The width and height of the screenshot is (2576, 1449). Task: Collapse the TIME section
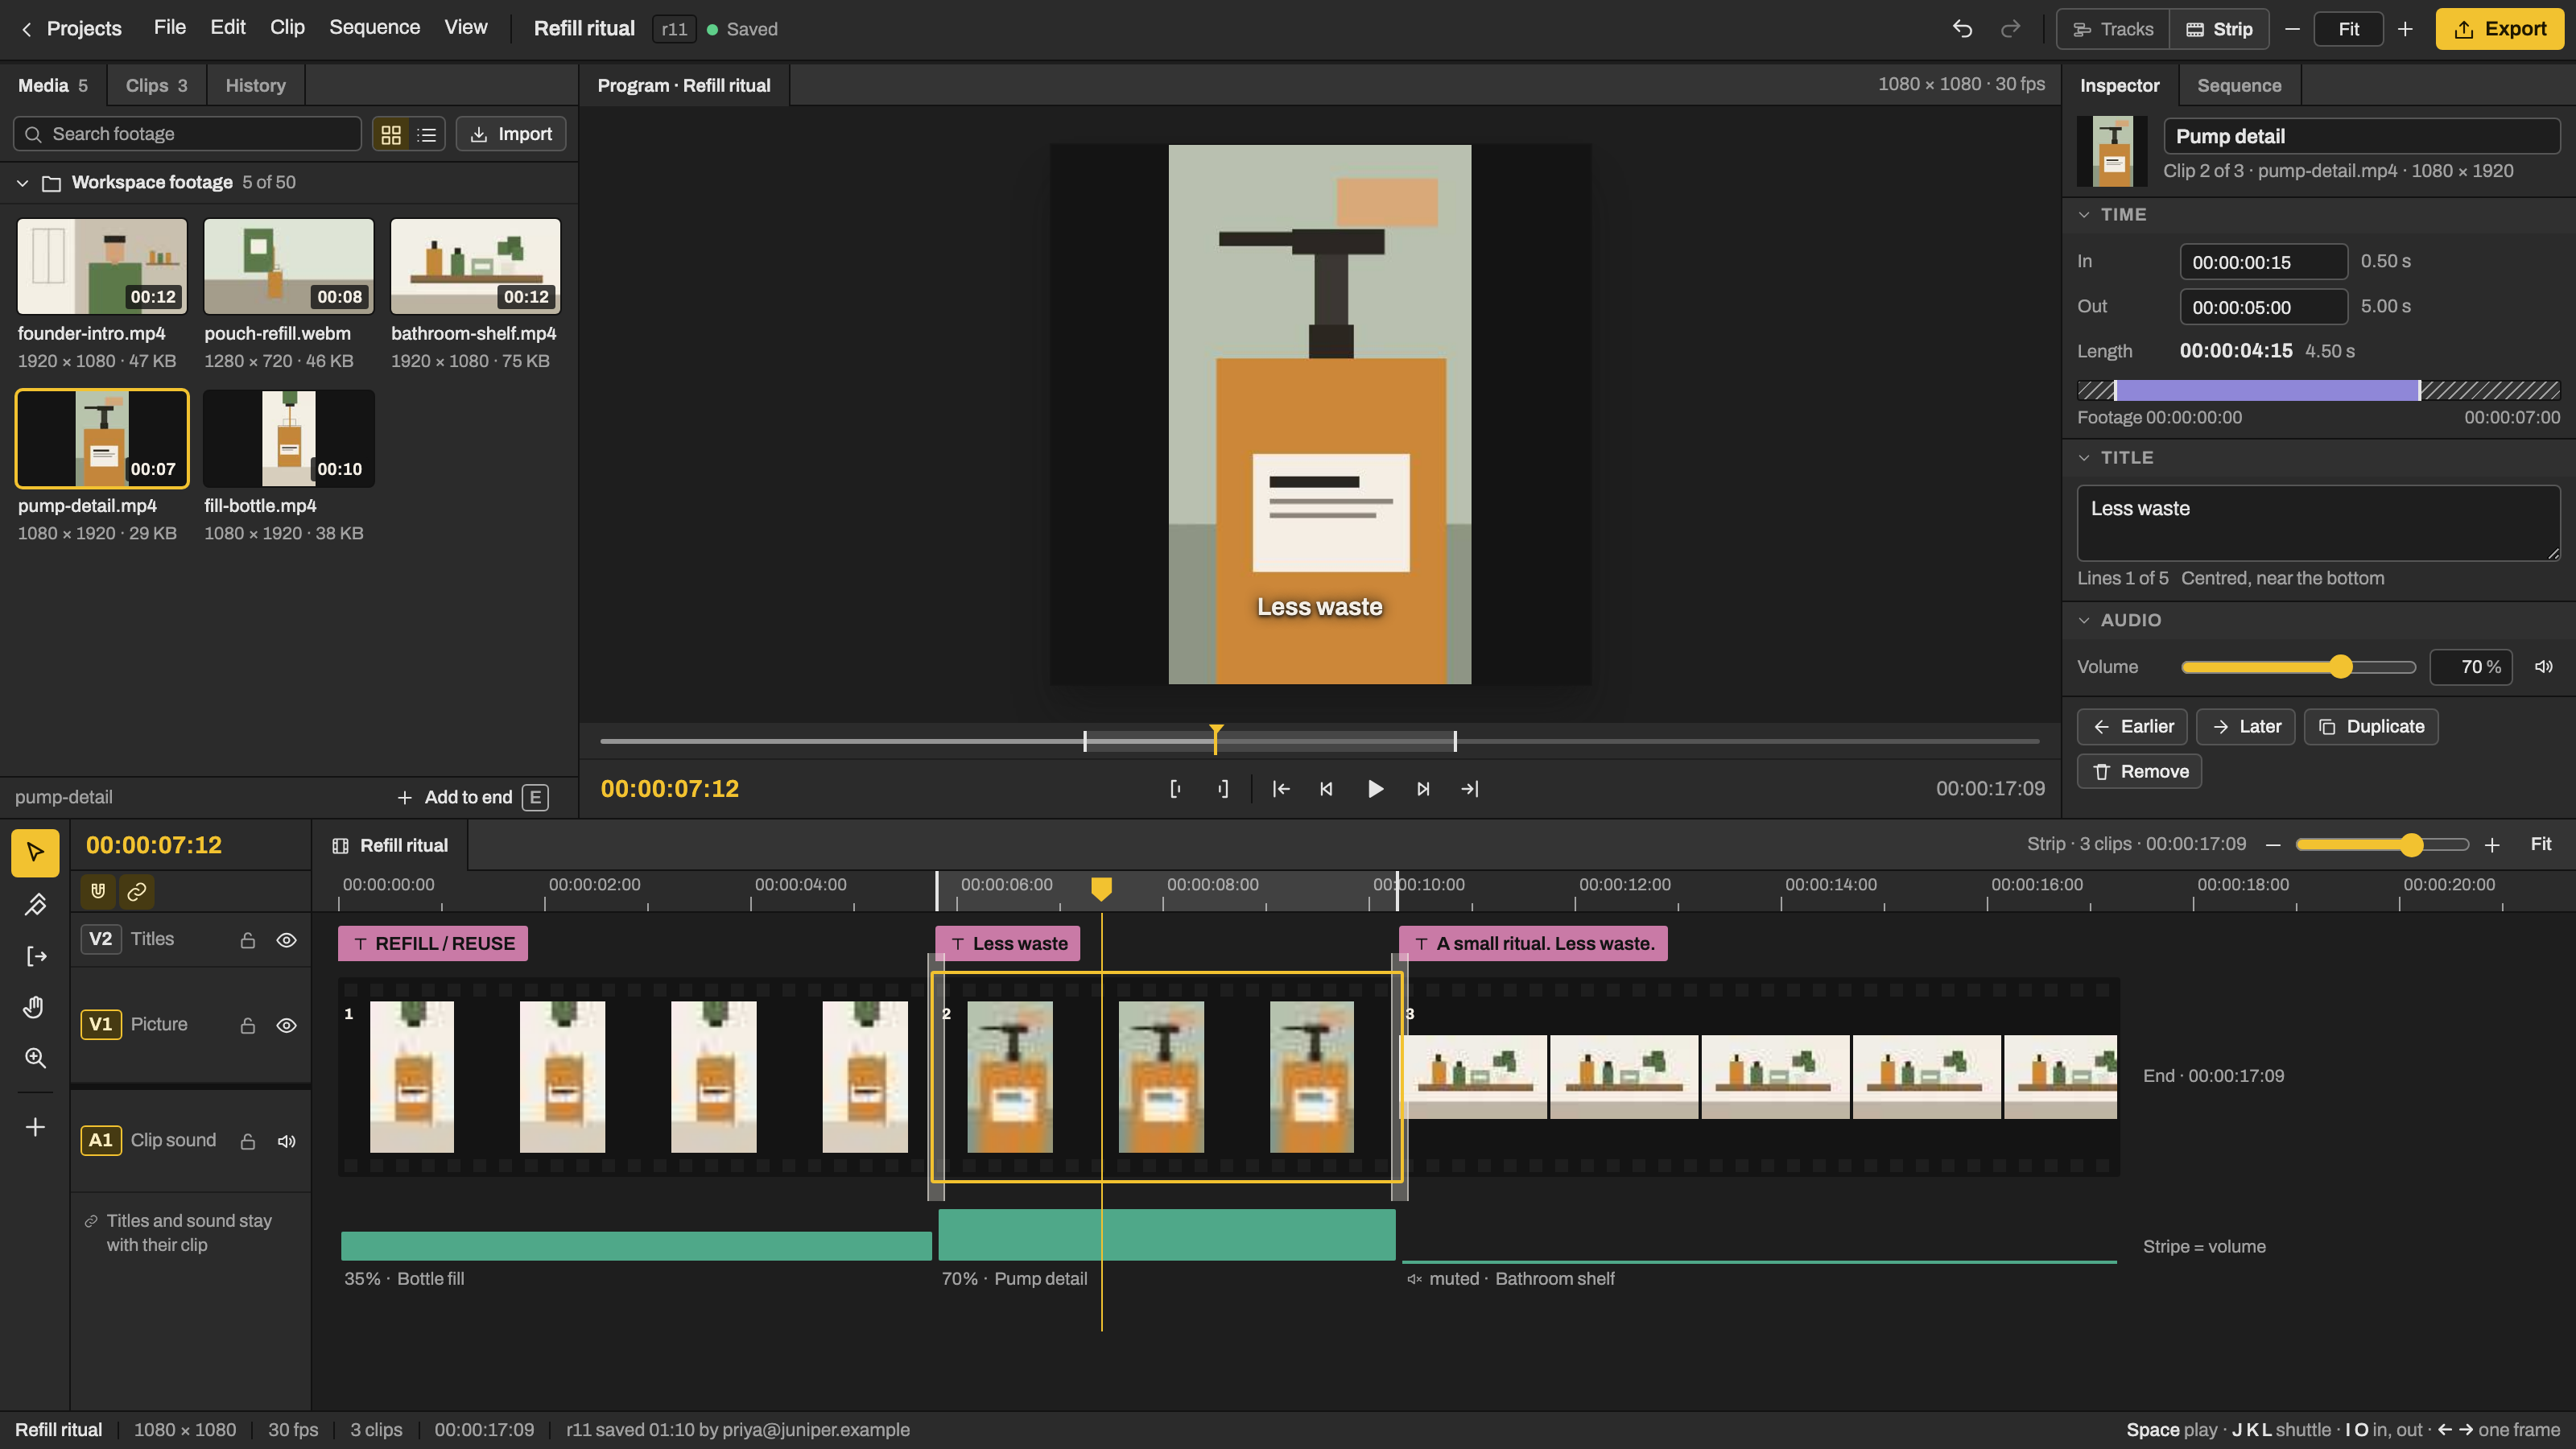pos(2084,215)
